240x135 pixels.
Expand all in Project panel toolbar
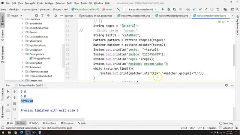coord(42,16)
